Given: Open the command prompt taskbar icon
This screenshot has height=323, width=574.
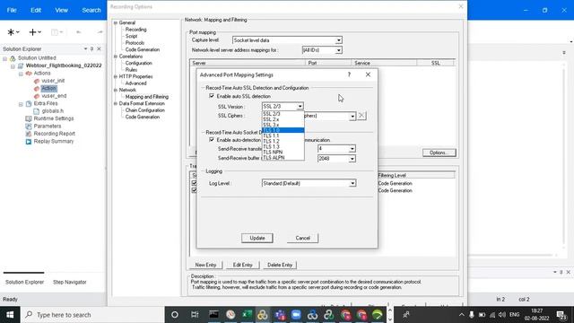Looking at the screenshot, I should [x=213, y=315].
